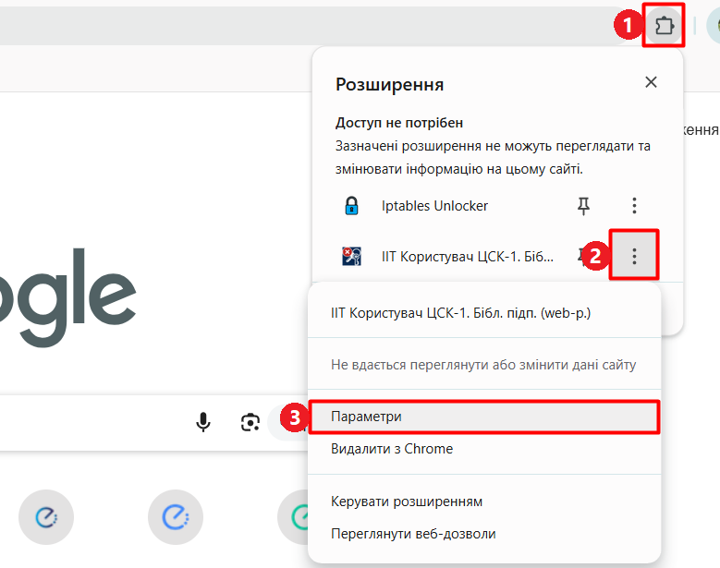Start voice search with the microphone icon
Viewport: 720px width, 568px height.
[203, 423]
